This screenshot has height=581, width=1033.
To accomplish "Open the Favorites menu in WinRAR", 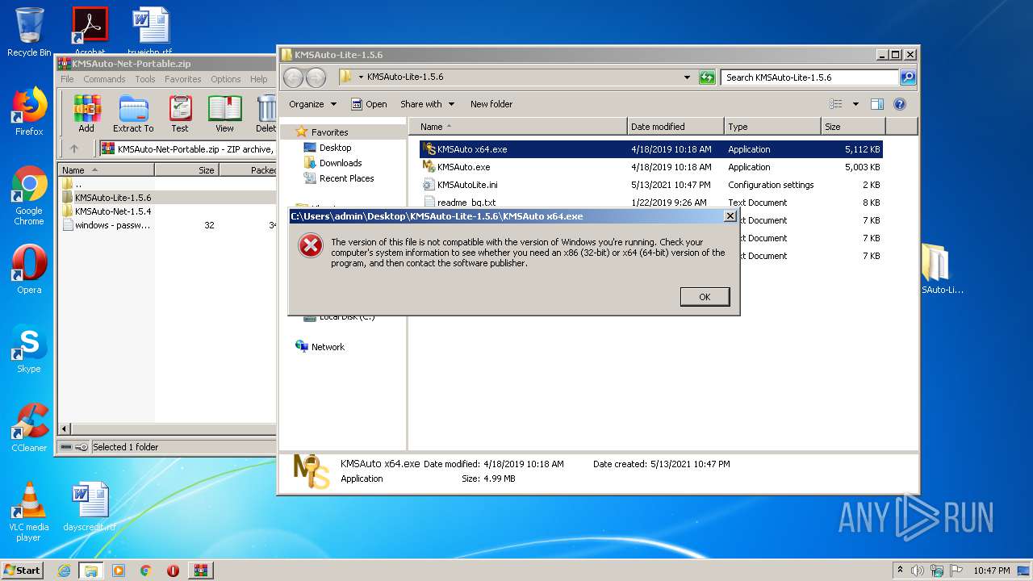I will coord(183,79).
